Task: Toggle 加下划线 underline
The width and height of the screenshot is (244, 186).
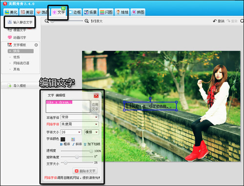Action: click(x=92, y=144)
